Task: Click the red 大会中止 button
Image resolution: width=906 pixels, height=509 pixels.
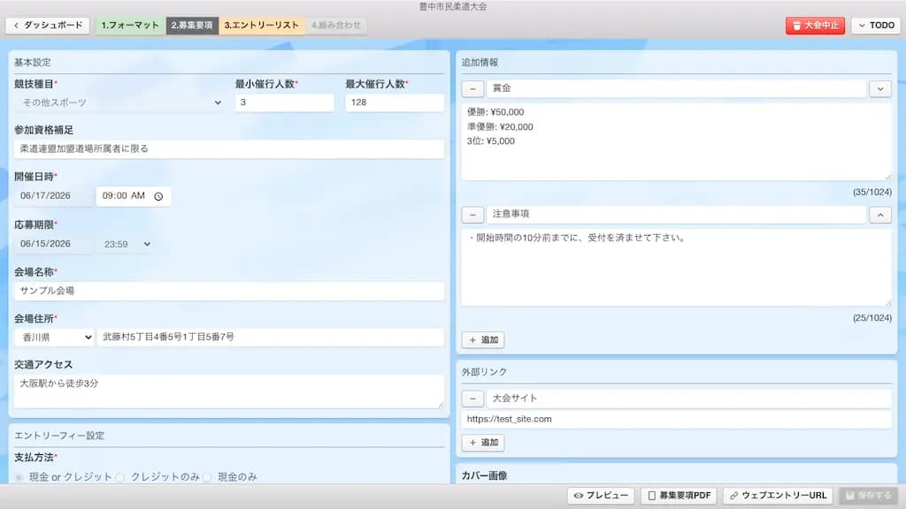Action: pyautogui.click(x=815, y=26)
